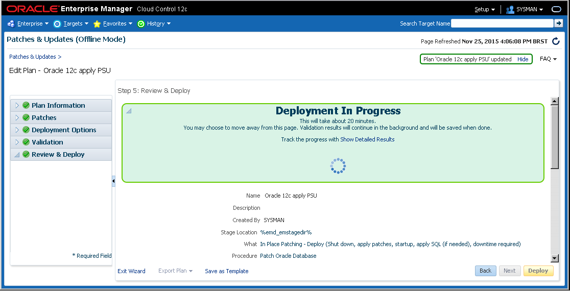Click the Deploy button
The width and height of the screenshot is (570, 291).
538,271
